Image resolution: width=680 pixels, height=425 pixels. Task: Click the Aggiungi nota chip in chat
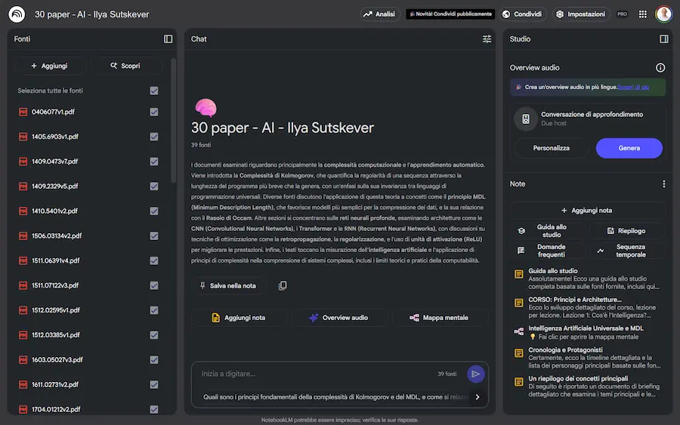coord(239,318)
